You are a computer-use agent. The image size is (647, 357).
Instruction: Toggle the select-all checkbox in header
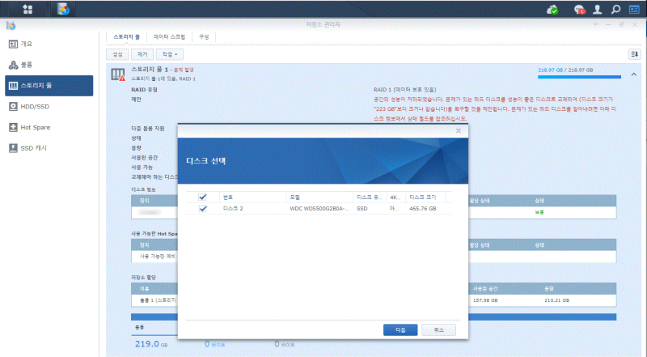203,197
